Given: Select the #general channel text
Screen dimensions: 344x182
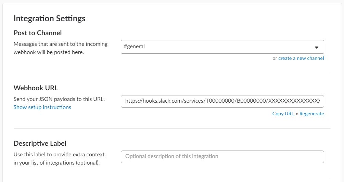Looking at the screenshot, I should pyautogui.click(x=135, y=47).
